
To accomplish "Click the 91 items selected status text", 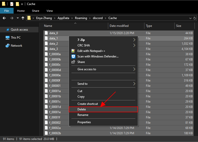I will pyautogui.click(x=30, y=139).
